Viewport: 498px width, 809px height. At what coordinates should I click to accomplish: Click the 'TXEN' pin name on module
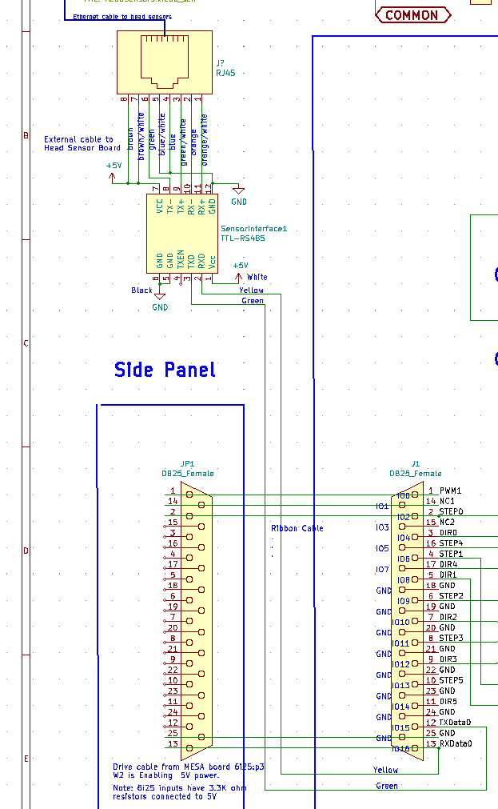point(181,259)
